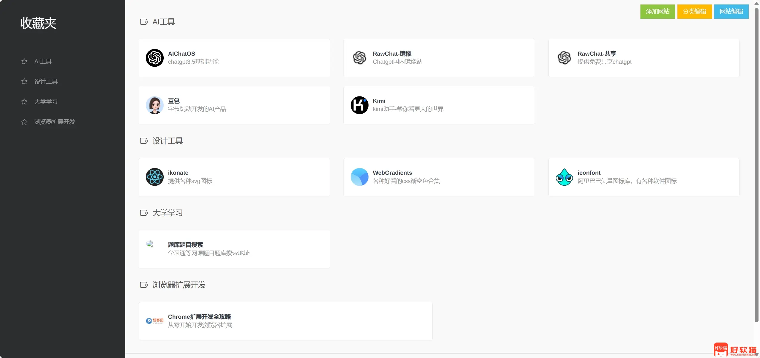Click the 题库题目搜索 site icon
Viewport: 760px width, 358px height.
coord(149,244)
